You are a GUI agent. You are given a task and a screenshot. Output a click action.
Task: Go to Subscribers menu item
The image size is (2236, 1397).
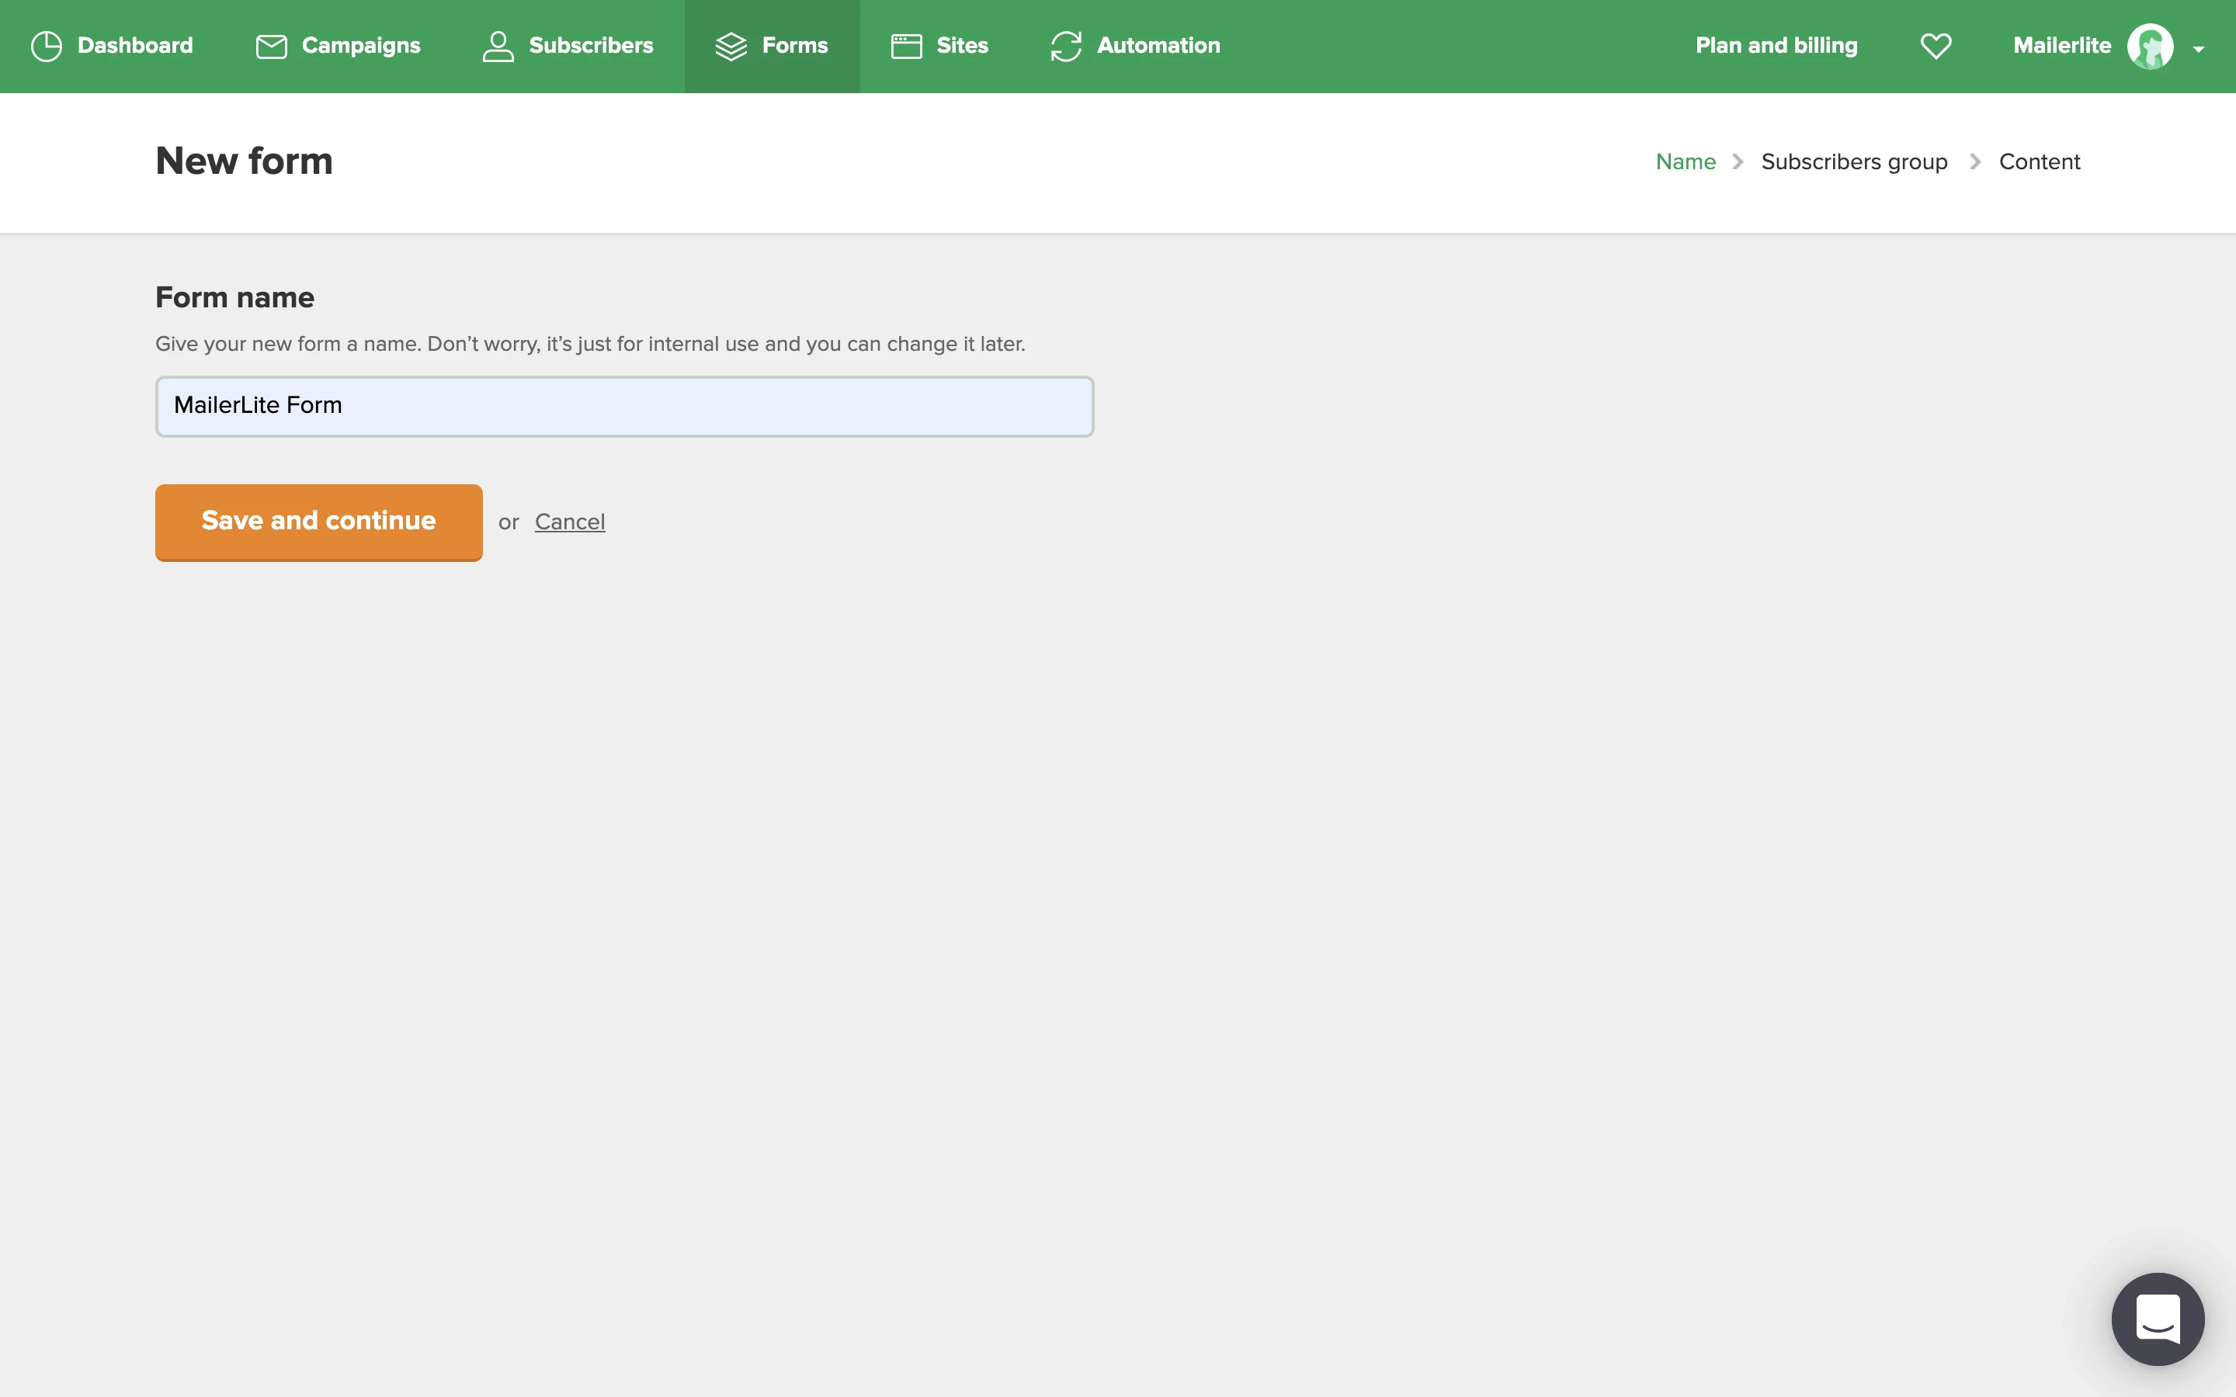tap(590, 47)
